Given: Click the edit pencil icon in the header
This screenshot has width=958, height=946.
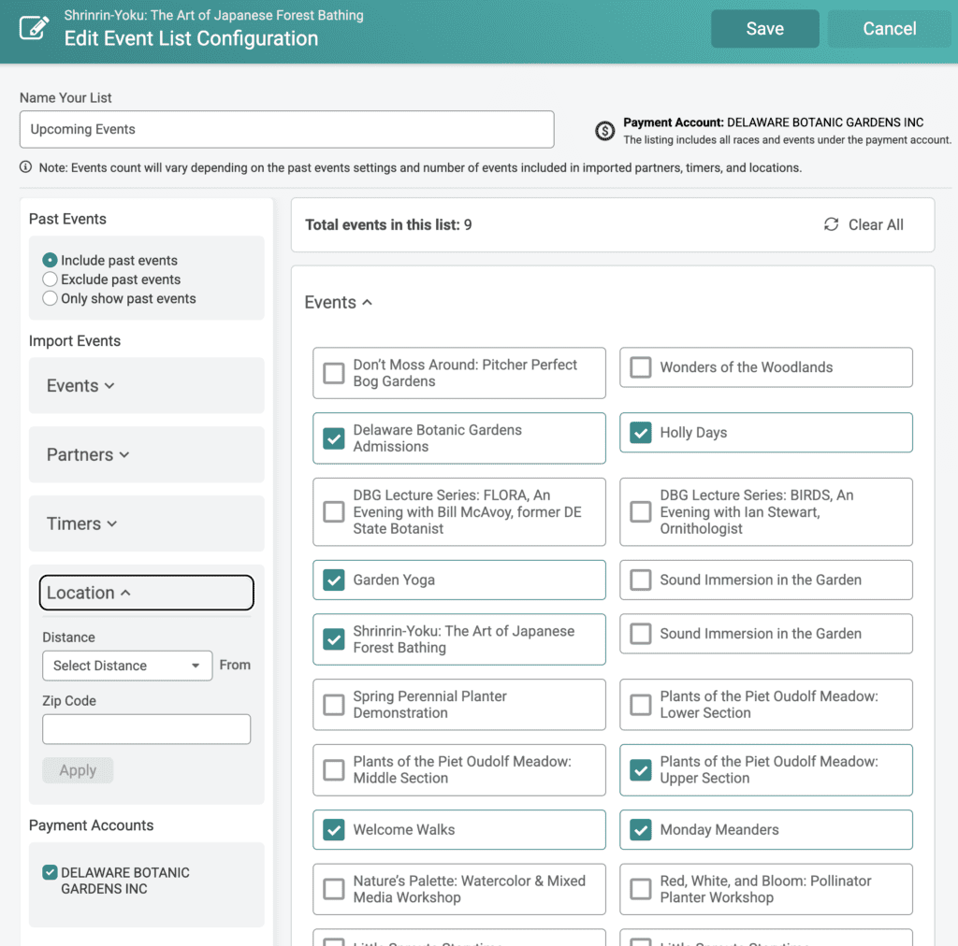Looking at the screenshot, I should click(x=34, y=27).
